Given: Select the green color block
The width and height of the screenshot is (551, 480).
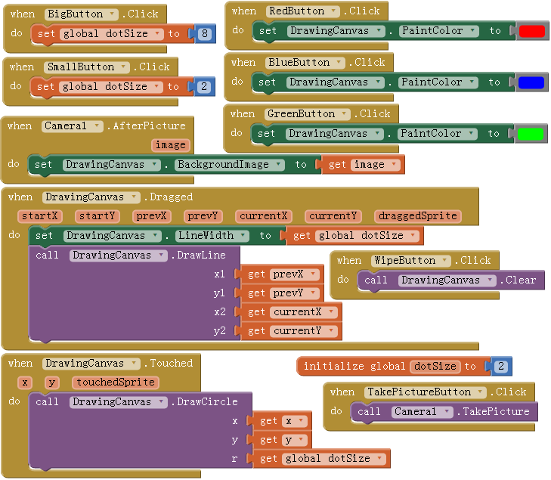Looking at the screenshot, I should 532,134.
